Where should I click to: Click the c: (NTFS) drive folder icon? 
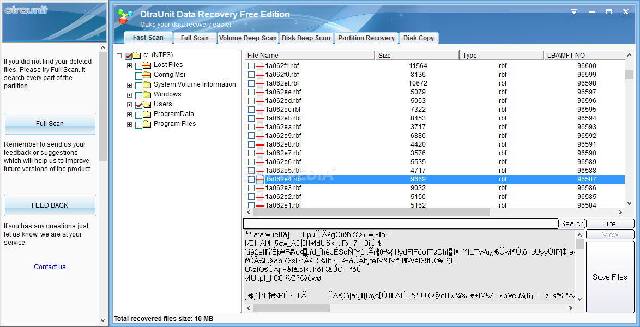(137, 55)
